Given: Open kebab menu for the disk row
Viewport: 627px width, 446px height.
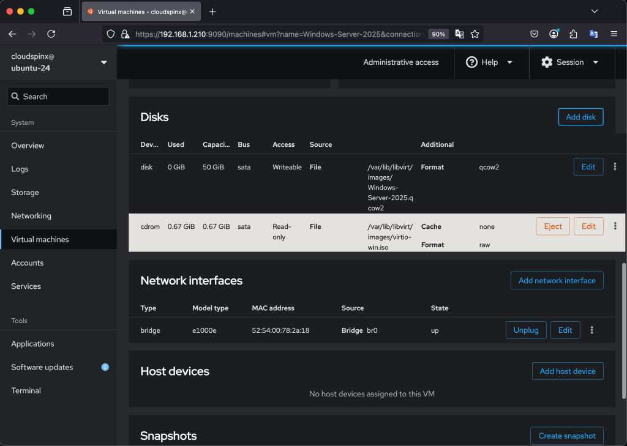Looking at the screenshot, I should (615, 166).
